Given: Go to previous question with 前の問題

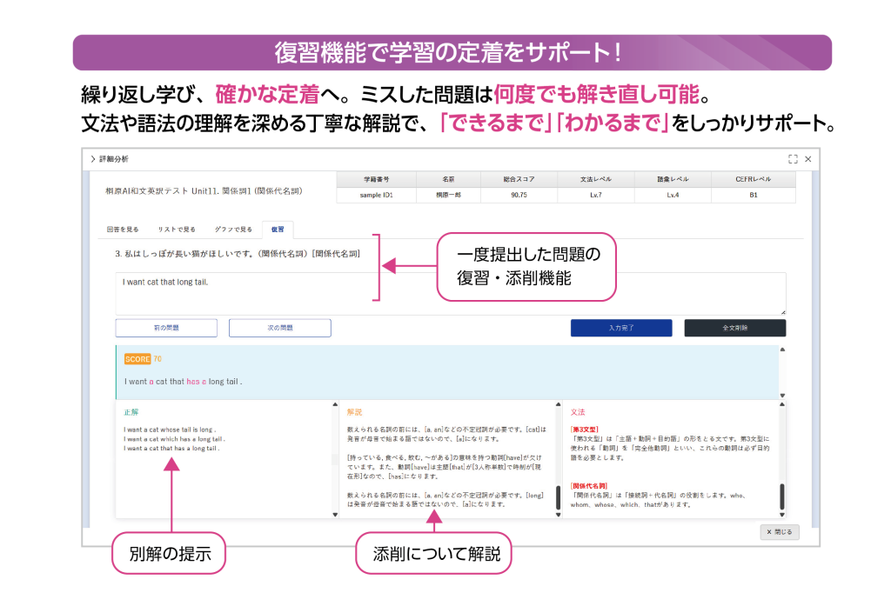Looking at the screenshot, I should click(x=166, y=328).
